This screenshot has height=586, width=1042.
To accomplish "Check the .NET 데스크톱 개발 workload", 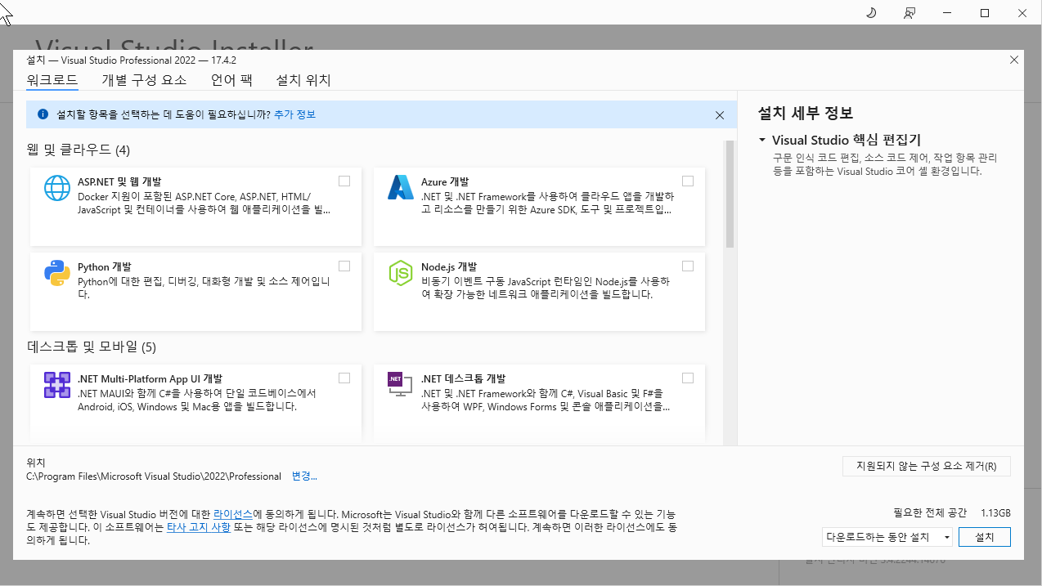I will [x=688, y=378].
